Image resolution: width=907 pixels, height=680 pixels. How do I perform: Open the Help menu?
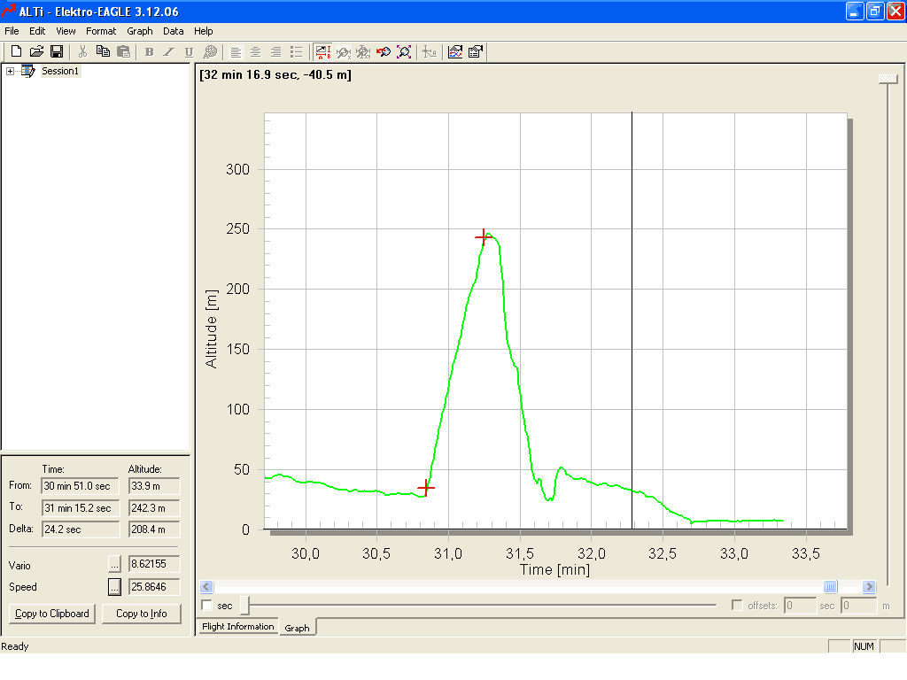[x=203, y=31]
